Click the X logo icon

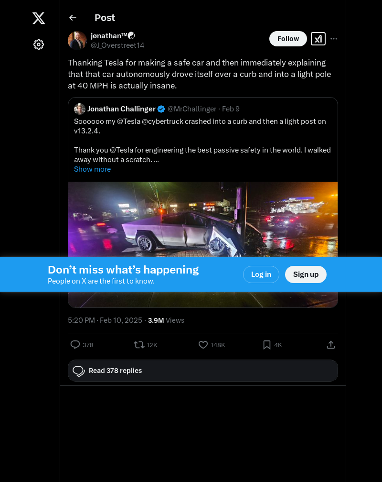[39, 18]
